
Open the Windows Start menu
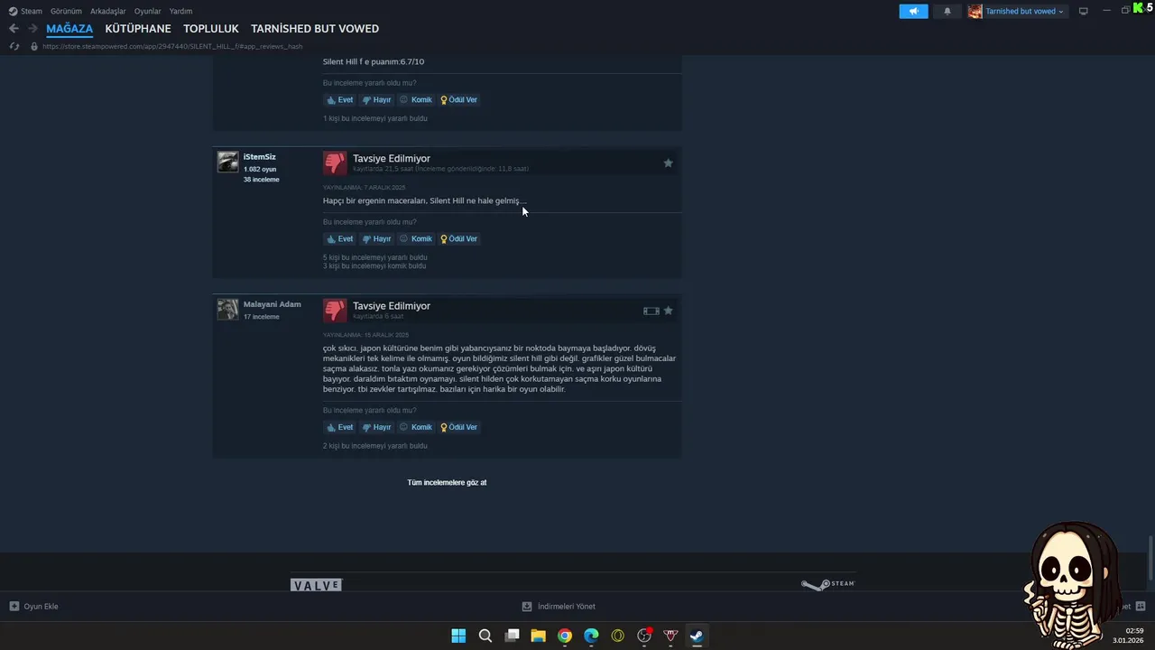coord(458,636)
